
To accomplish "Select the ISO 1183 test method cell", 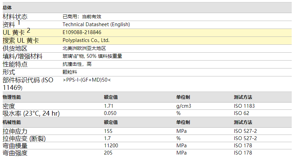I will pyautogui.click(x=244, y=106).
